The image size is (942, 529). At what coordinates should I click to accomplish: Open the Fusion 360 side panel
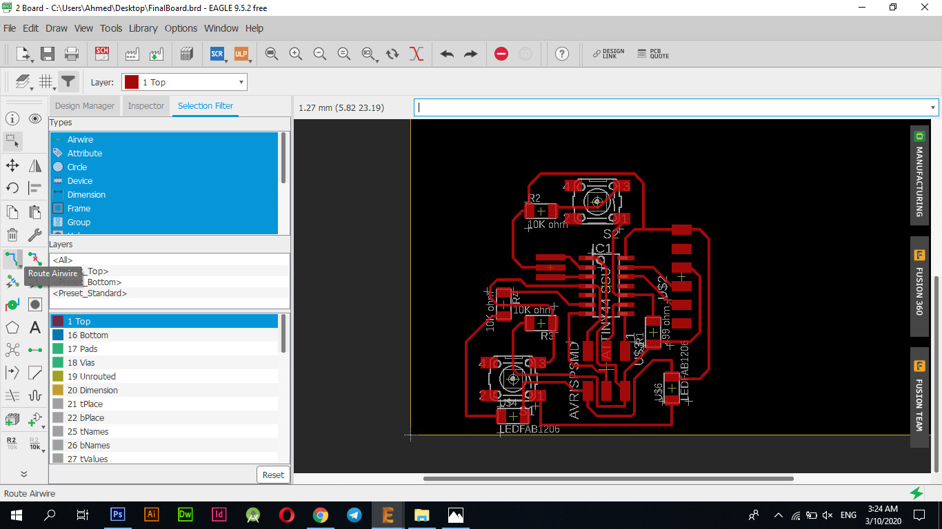[x=919, y=286]
